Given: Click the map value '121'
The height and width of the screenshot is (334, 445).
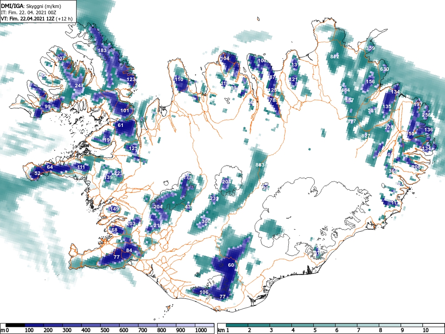Looking at the screenshot, I should 293,79.
